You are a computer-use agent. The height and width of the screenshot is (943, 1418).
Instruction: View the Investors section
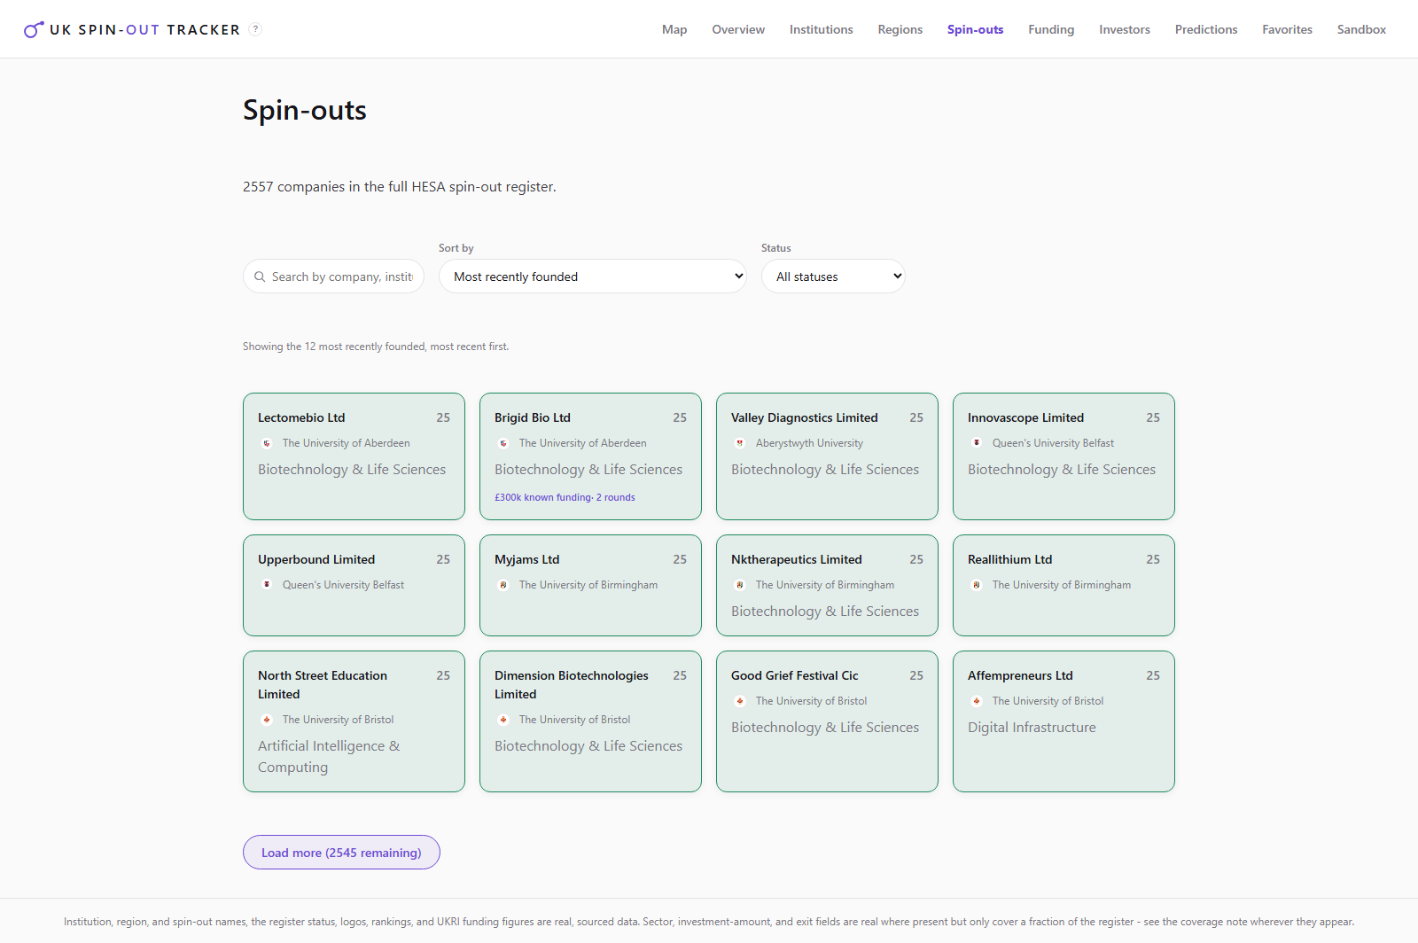[x=1125, y=29]
